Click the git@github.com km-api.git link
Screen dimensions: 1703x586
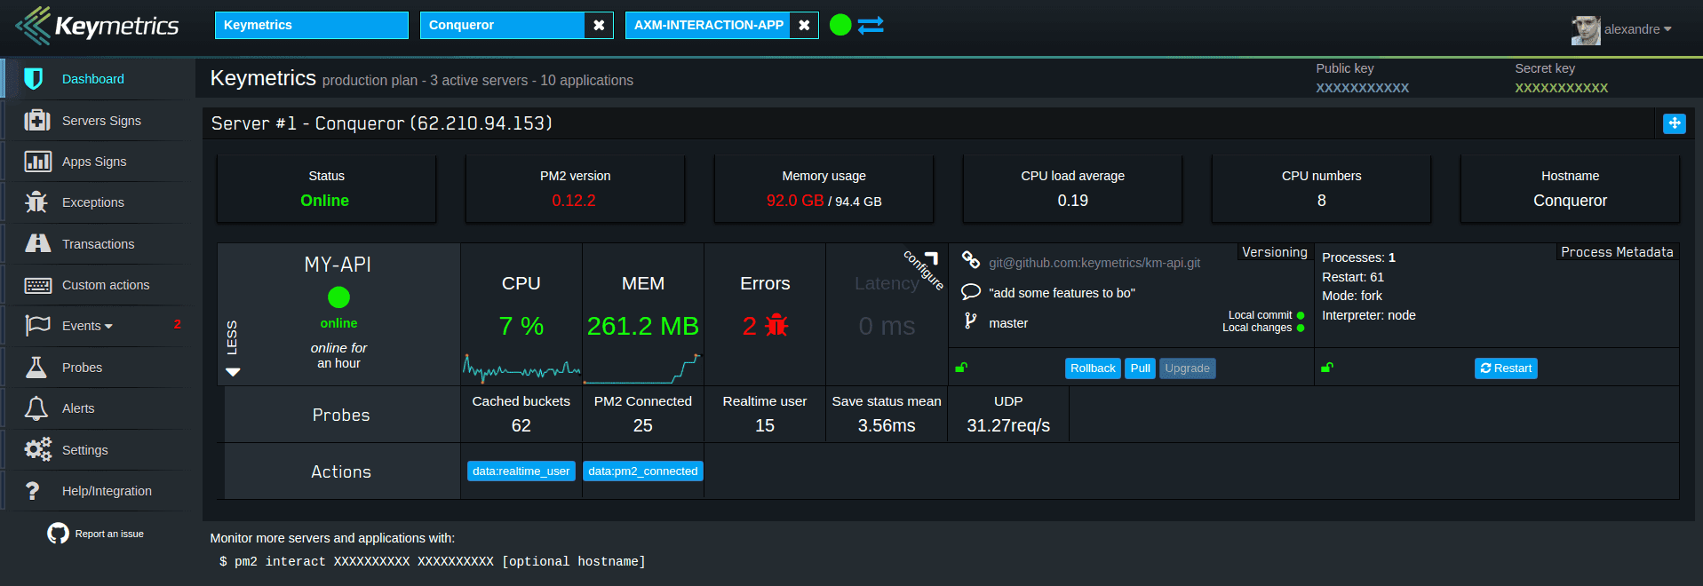(1094, 263)
